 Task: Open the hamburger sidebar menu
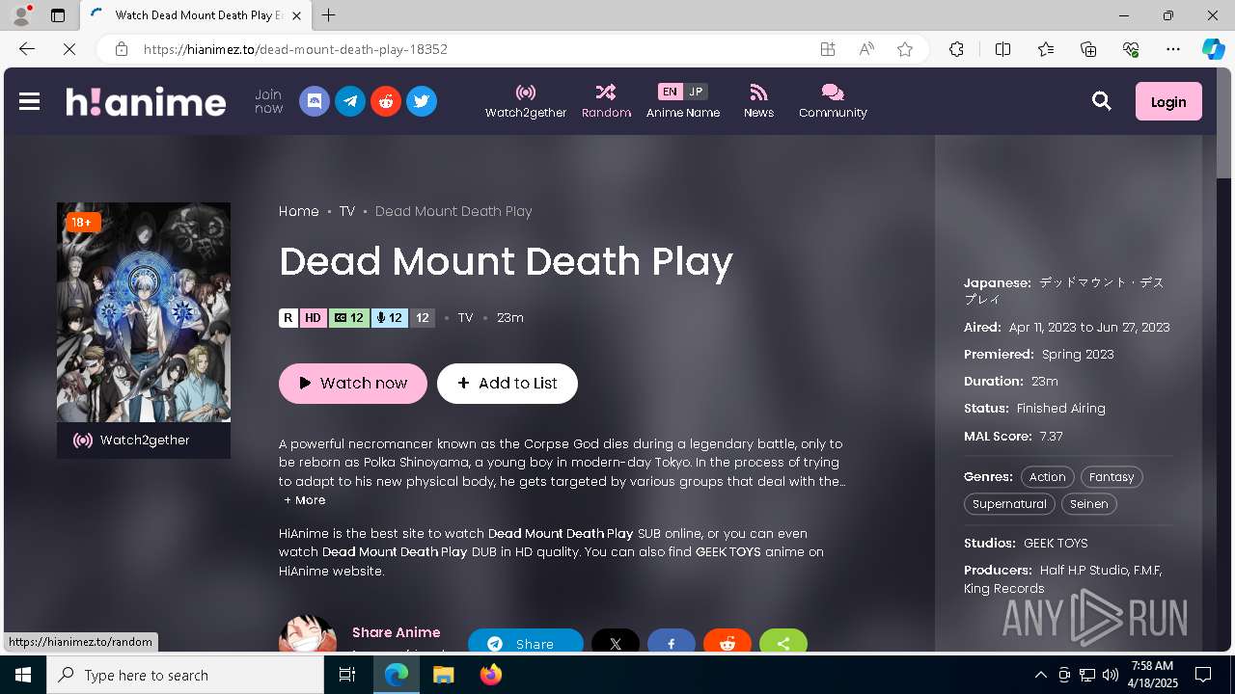[29, 101]
